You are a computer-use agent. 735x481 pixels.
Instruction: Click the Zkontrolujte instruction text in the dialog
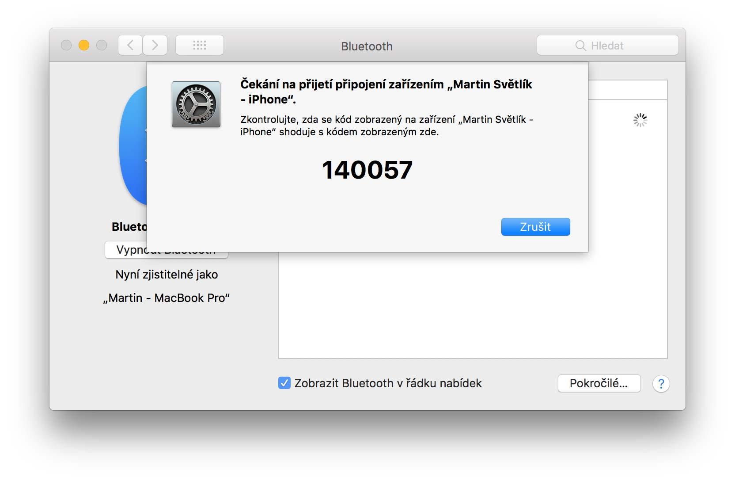386,126
